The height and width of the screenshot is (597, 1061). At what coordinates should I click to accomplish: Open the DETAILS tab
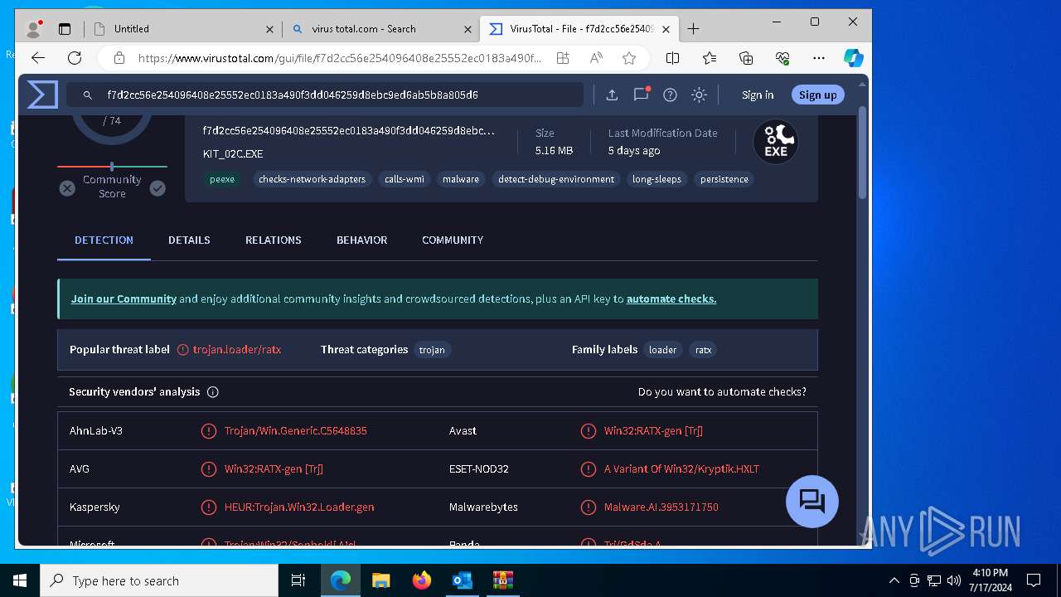189,240
